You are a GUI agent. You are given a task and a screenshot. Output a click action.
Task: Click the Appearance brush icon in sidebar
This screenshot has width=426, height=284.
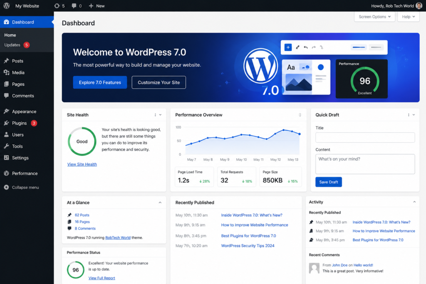coord(7,111)
